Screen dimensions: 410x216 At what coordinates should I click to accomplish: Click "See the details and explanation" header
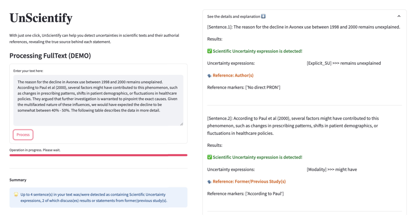point(233,16)
